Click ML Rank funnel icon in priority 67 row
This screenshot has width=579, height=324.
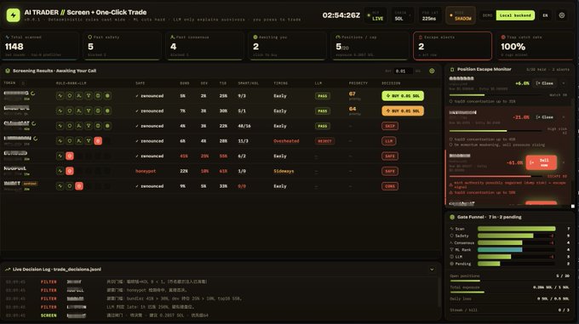pyautogui.click(x=89, y=96)
